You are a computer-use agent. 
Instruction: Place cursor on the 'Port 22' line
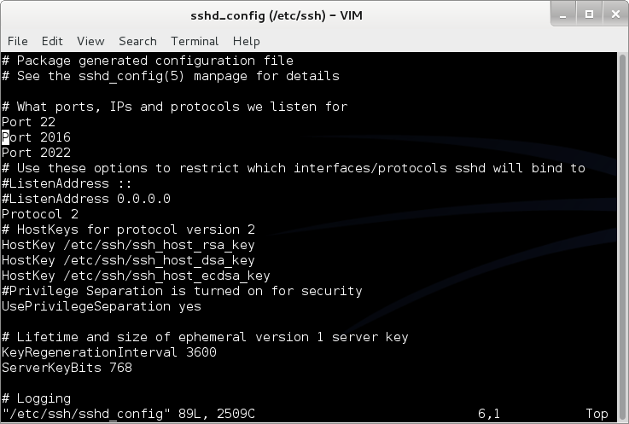[x=28, y=122]
